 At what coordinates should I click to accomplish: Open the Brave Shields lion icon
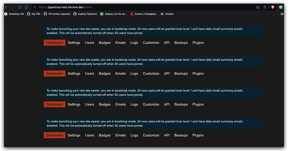273,7
